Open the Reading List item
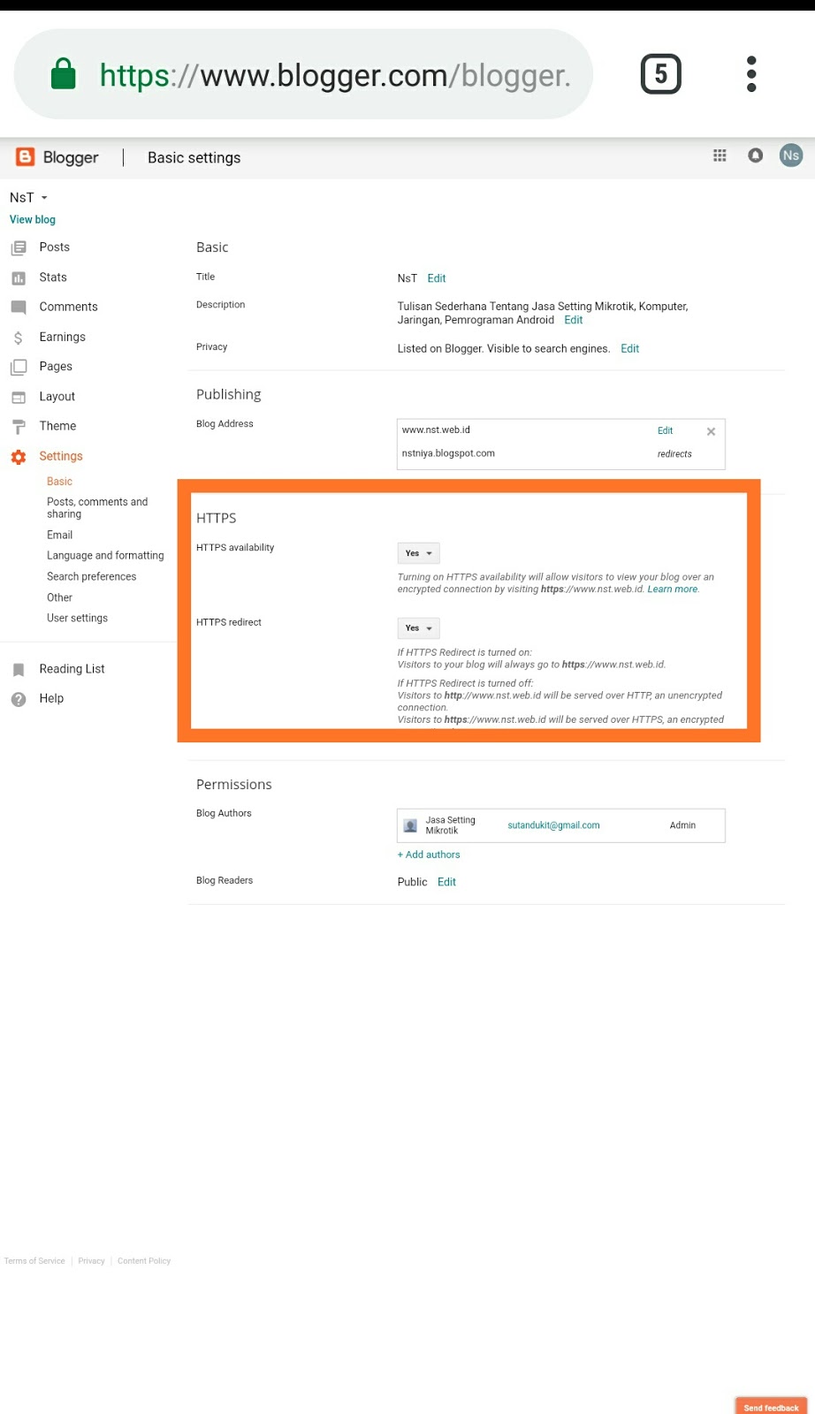This screenshot has height=1414, width=815. (x=72, y=669)
